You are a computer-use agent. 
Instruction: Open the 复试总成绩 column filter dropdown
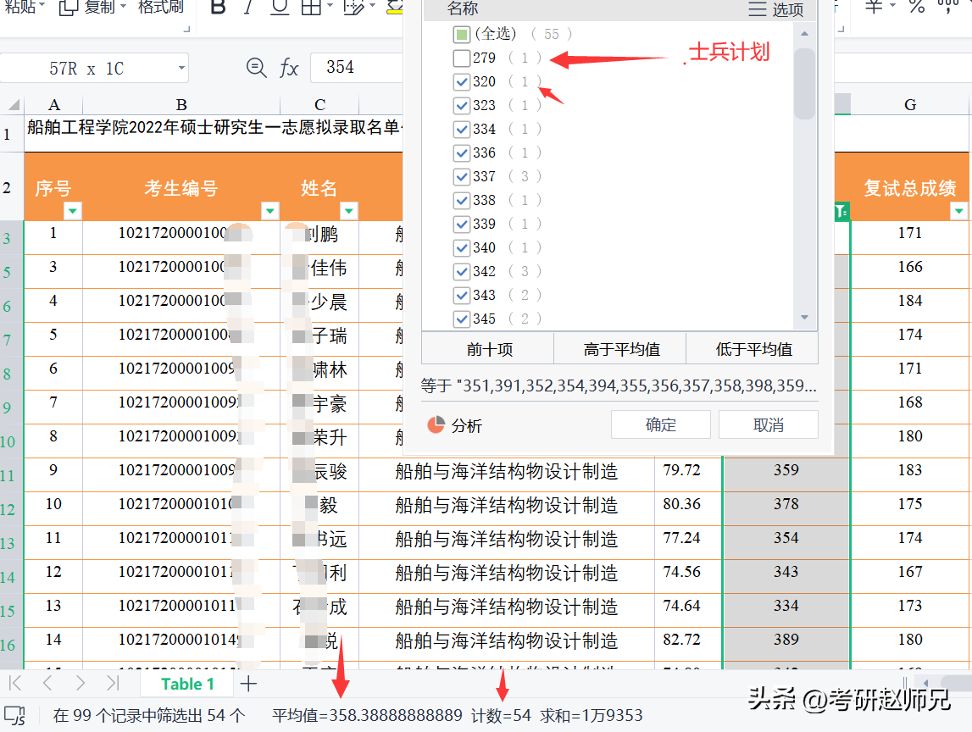click(959, 211)
